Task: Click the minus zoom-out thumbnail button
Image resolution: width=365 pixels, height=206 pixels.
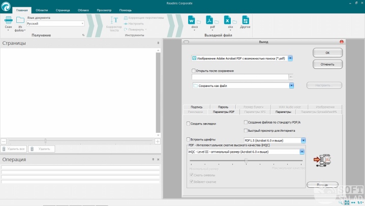Action: 4,141
